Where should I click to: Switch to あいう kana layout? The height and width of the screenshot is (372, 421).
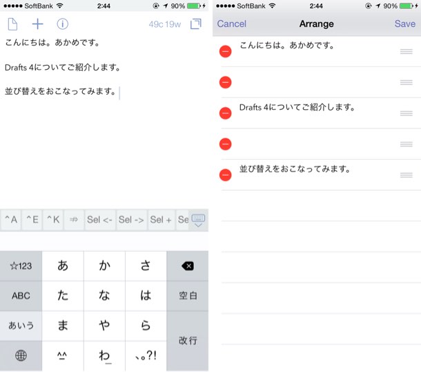click(21, 326)
